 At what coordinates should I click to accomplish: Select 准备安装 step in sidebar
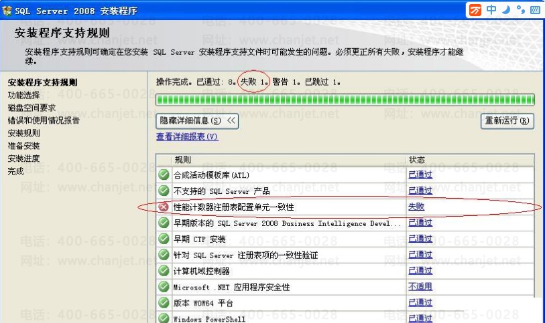23,146
